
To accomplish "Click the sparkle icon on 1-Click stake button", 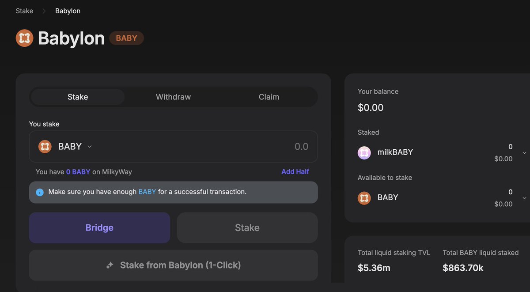I will pyautogui.click(x=110, y=265).
